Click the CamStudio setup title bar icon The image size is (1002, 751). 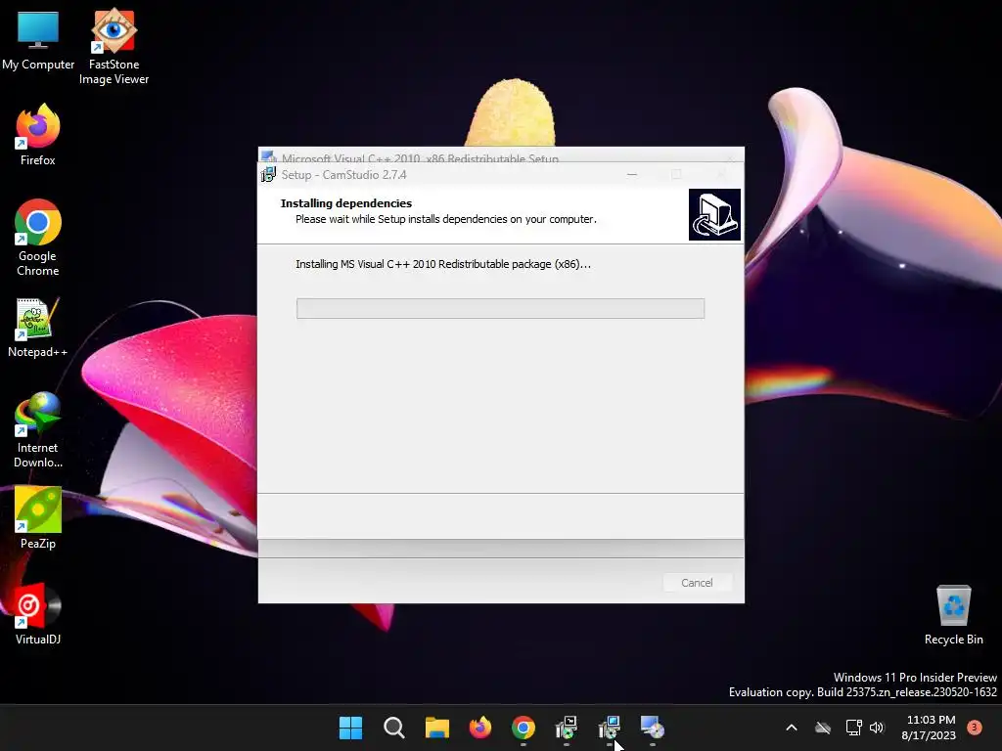point(269,174)
